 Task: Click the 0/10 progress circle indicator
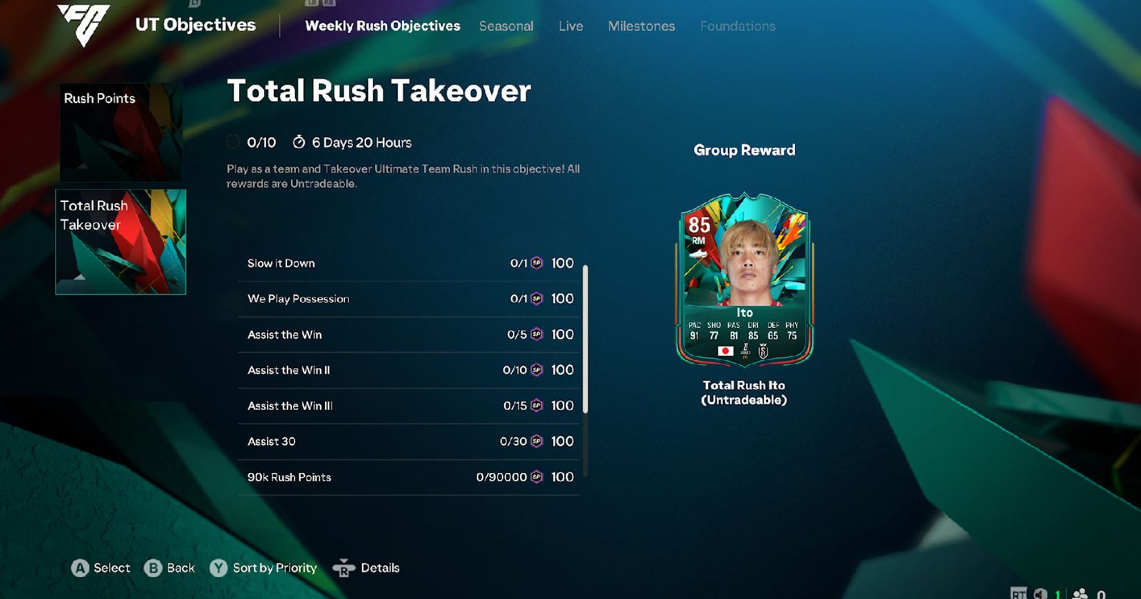[x=232, y=142]
